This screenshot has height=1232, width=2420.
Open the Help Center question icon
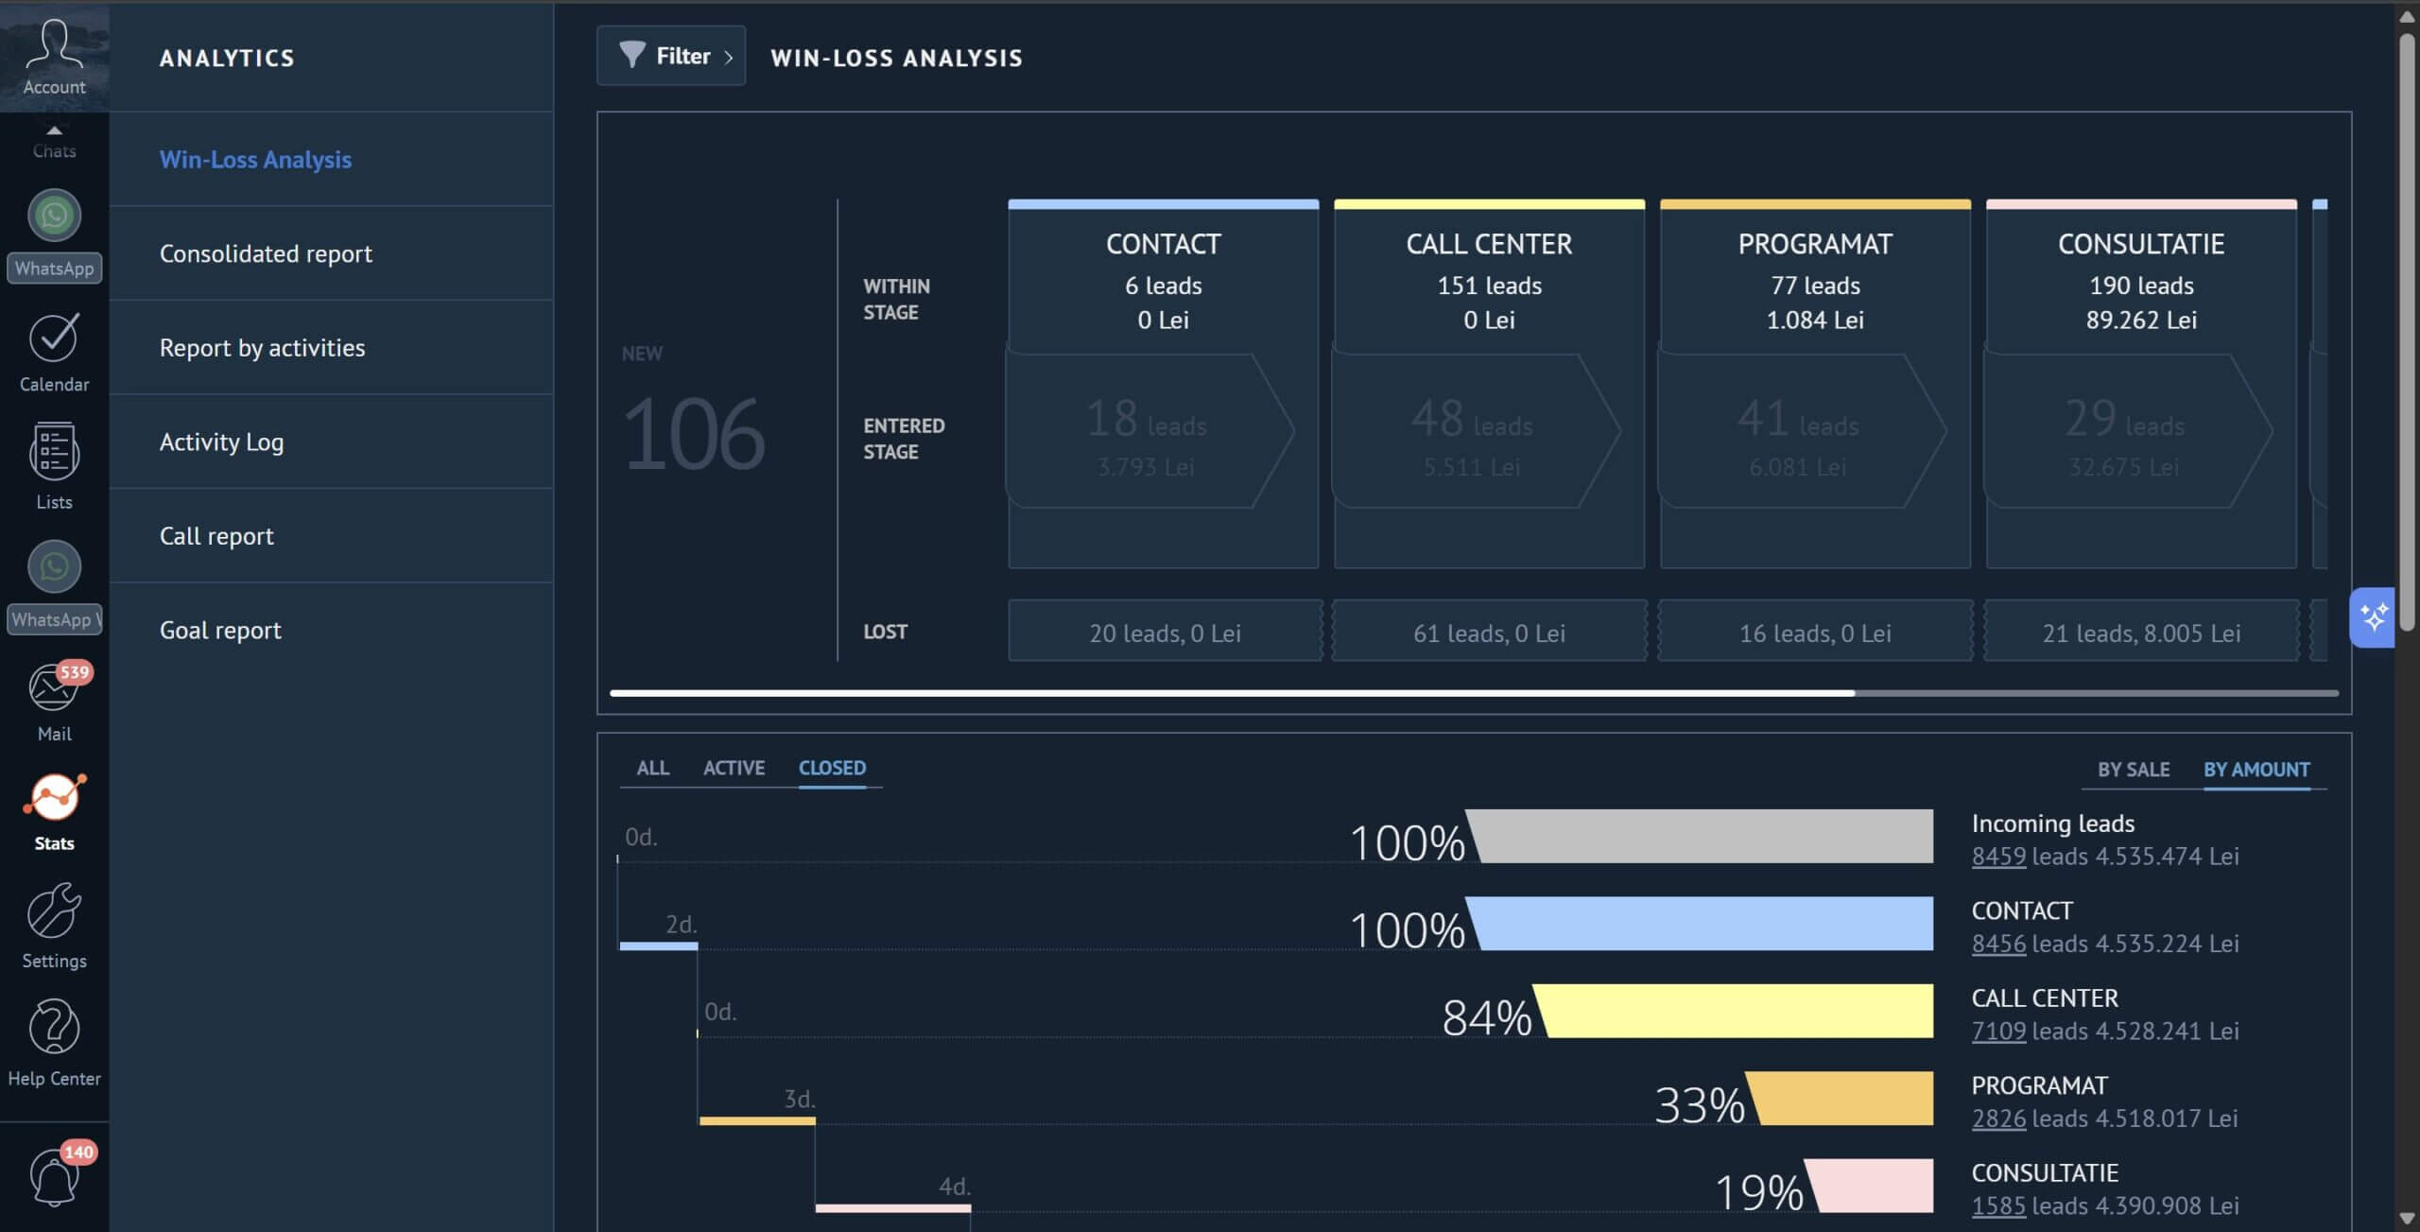54,1028
